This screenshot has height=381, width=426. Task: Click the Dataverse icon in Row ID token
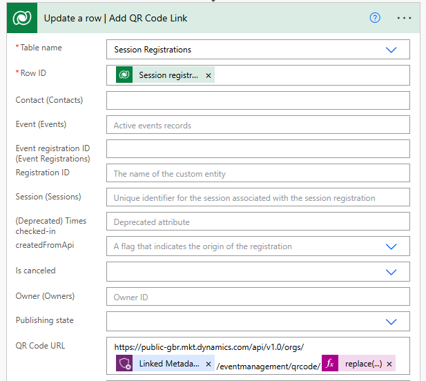pyautogui.click(x=124, y=75)
